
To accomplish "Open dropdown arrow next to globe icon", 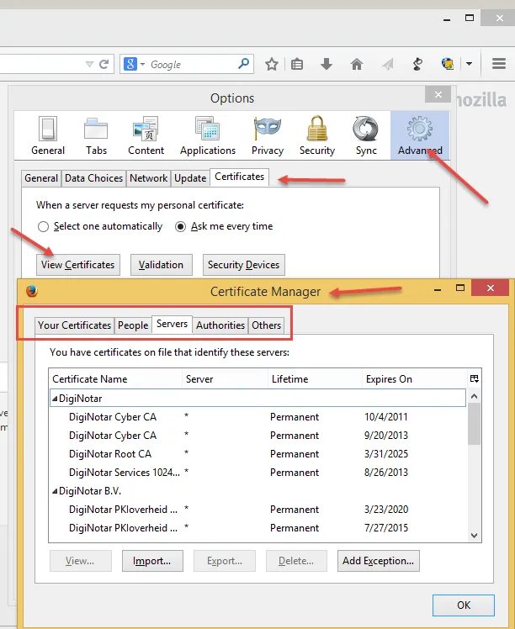I will (x=469, y=63).
